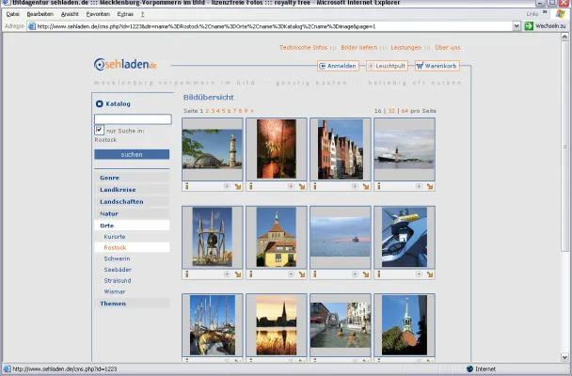Open the Schwerin location link

point(117,258)
